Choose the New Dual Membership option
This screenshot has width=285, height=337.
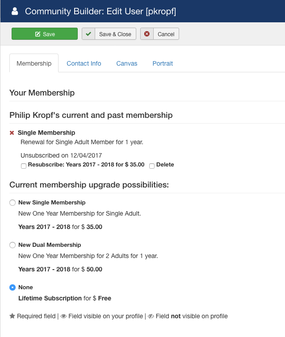point(13,245)
